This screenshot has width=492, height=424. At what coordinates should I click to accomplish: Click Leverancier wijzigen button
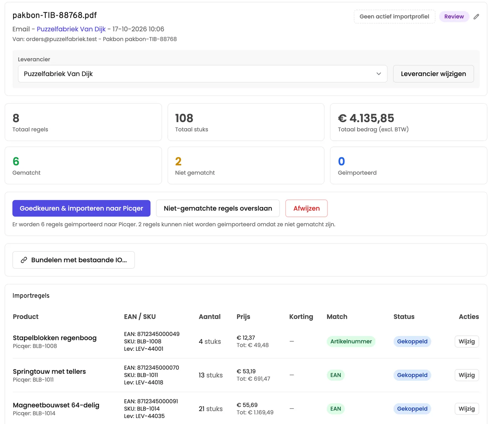pos(433,74)
